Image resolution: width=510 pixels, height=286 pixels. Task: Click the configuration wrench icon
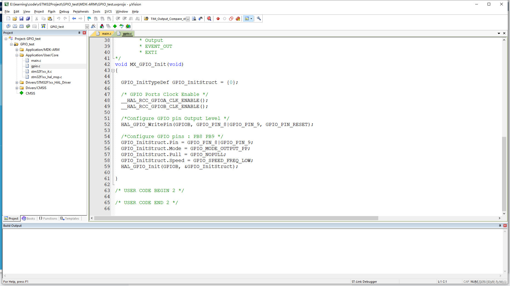pos(259,19)
